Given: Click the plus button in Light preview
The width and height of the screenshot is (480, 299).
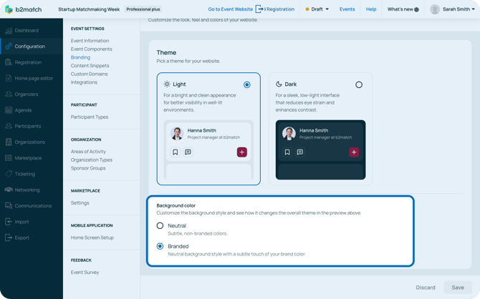Looking at the screenshot, I should [x=242, y=152].
